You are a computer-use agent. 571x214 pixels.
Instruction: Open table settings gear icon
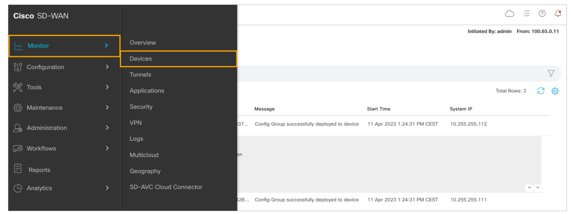pos(555,91)
